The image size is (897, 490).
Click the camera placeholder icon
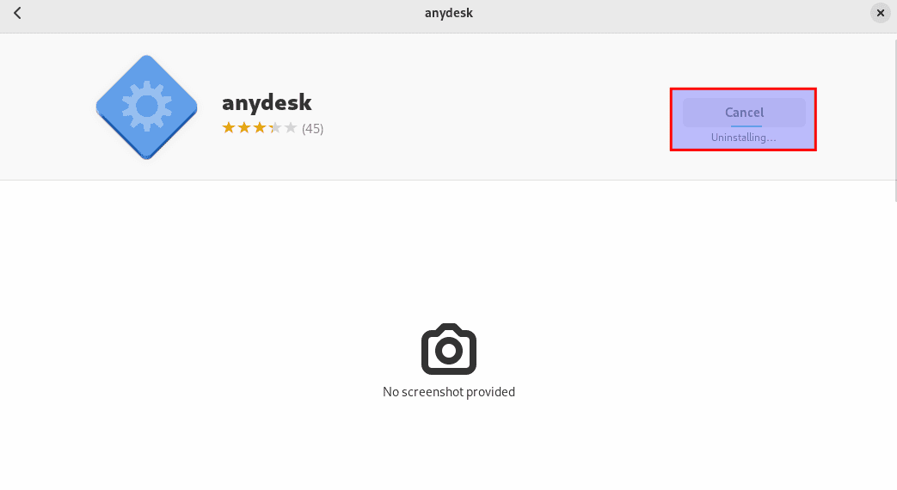[x=449, y=349]
